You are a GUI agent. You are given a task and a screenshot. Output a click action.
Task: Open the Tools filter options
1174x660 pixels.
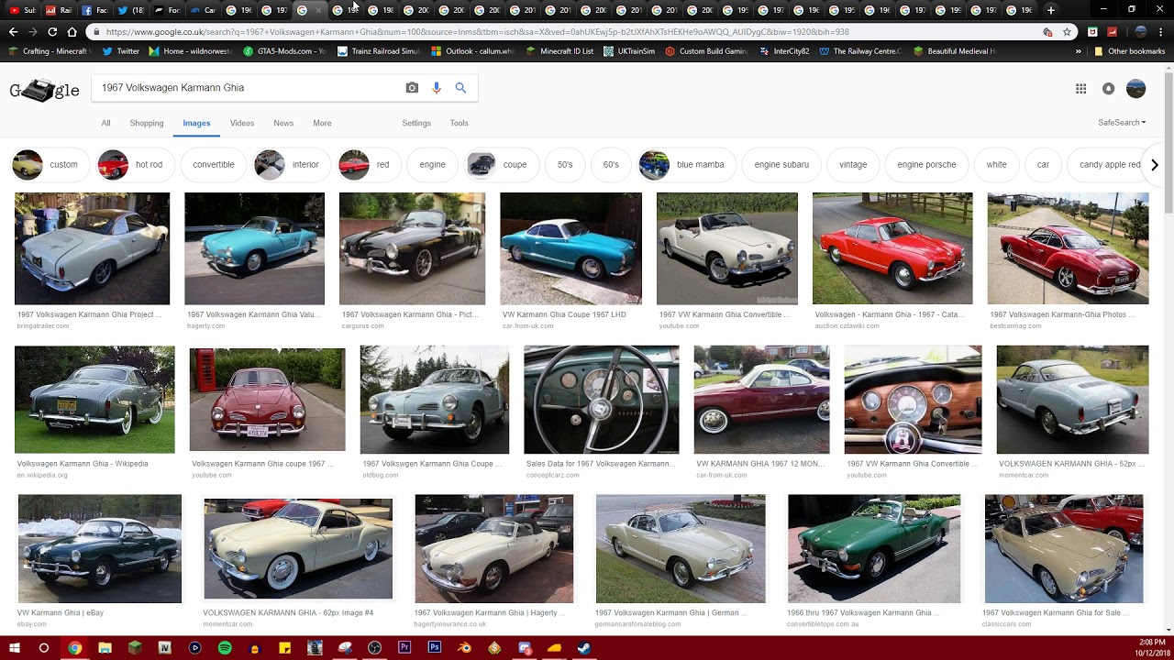click(x=460, y=123)
